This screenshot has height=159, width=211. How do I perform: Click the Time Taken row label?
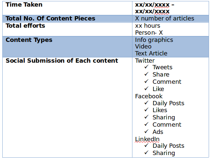point(24,5)
